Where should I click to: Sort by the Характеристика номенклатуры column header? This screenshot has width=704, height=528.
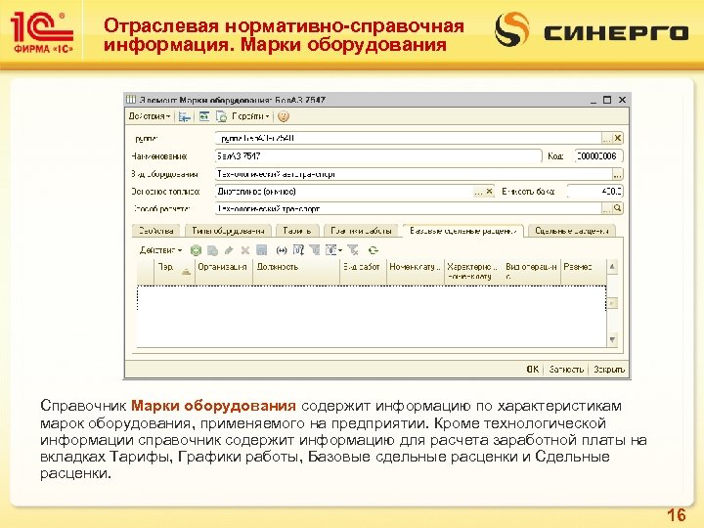click(473, 271)
